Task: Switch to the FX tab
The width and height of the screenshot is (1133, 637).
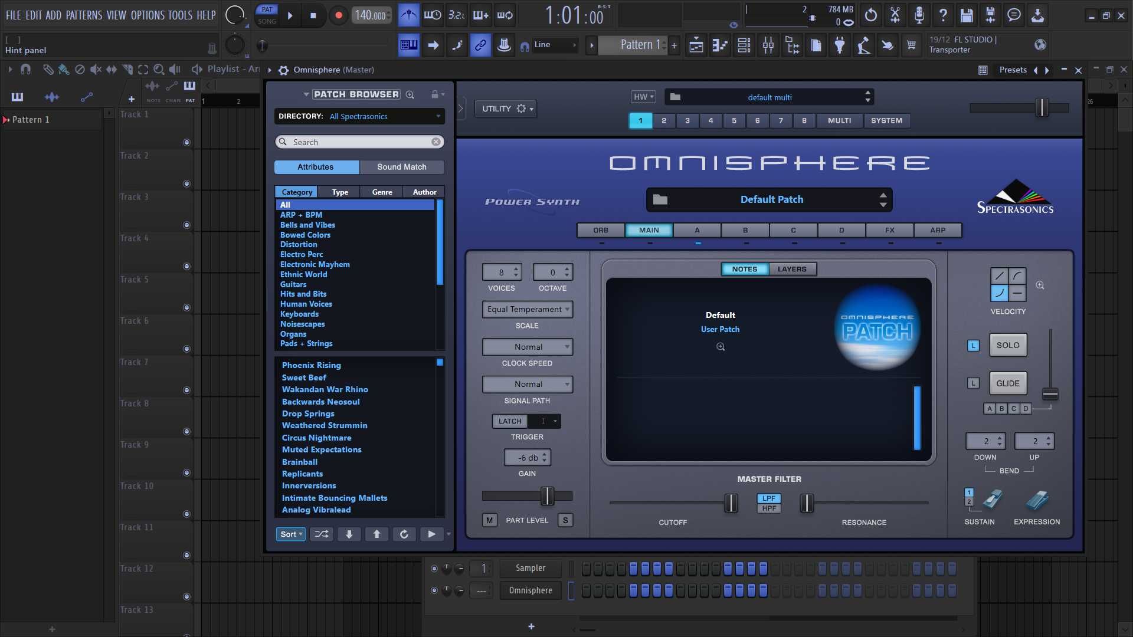Action: (x=889, y=230)
